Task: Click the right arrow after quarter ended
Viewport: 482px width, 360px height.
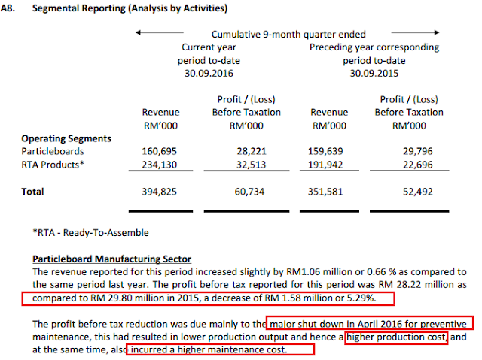Action: pos(415,32)
